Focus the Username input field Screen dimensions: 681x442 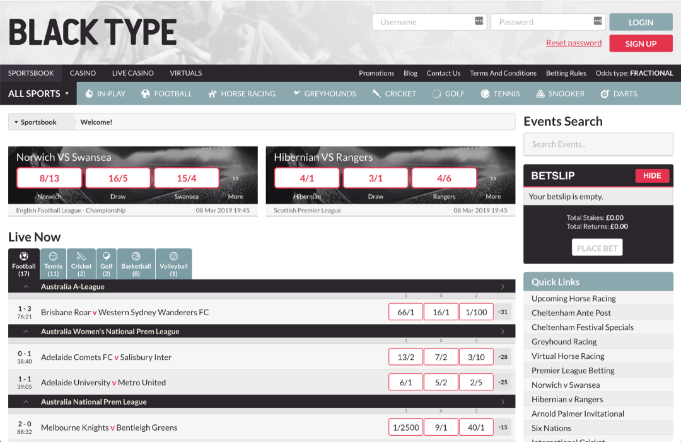point(429,22)
